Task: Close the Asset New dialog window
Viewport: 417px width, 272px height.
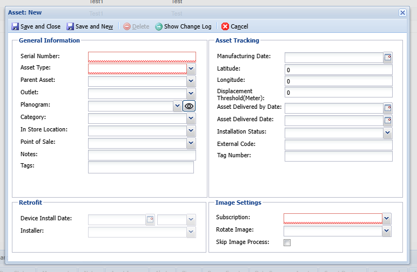Action: [x=402, y=12]
